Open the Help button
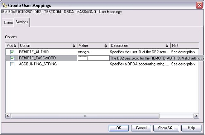 (191, 128)
